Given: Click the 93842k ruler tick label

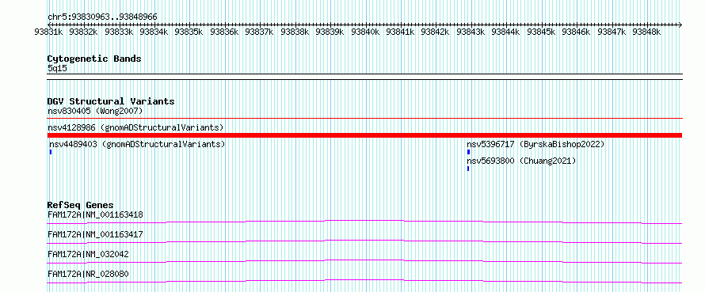Looking at the screenshot, I should click(x=435, y=32).
